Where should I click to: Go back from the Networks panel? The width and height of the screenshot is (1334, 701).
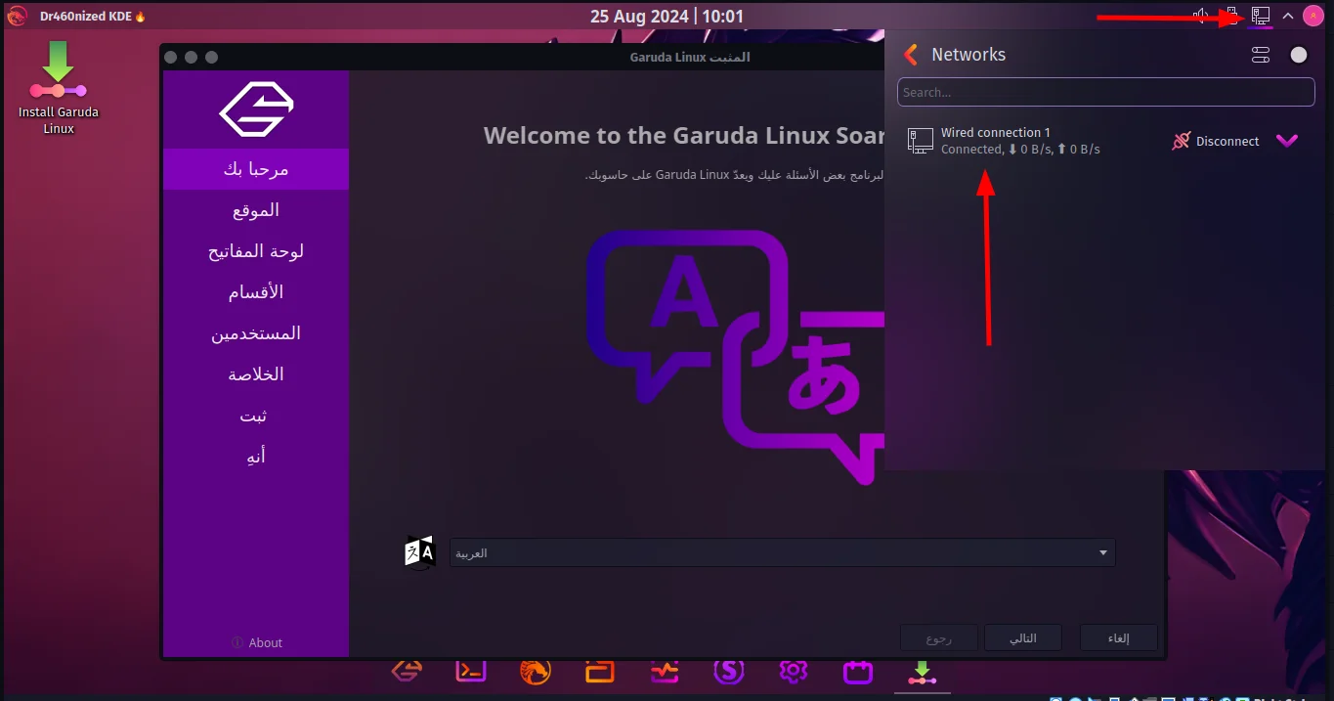pyautogui.click(x=911, y=55)
